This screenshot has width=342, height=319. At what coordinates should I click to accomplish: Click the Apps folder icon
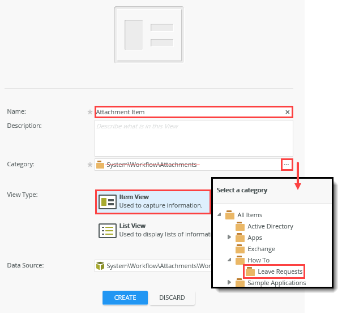click(240, 238)
